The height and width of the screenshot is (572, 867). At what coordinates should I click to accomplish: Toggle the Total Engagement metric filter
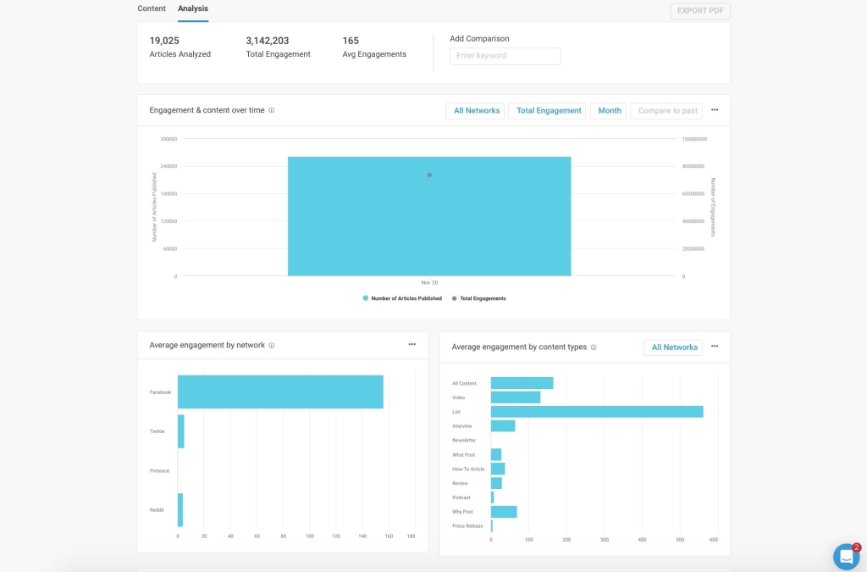pos(547,110)
